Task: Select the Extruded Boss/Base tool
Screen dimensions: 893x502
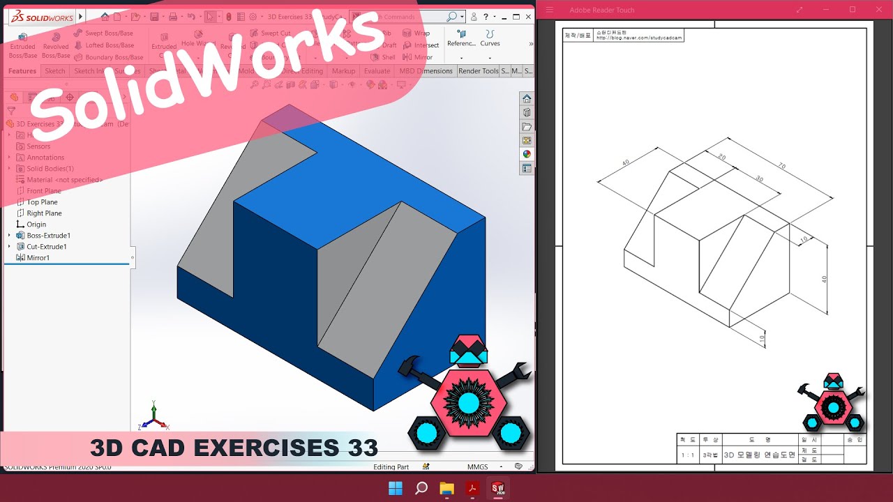Action: click(22, 45)
